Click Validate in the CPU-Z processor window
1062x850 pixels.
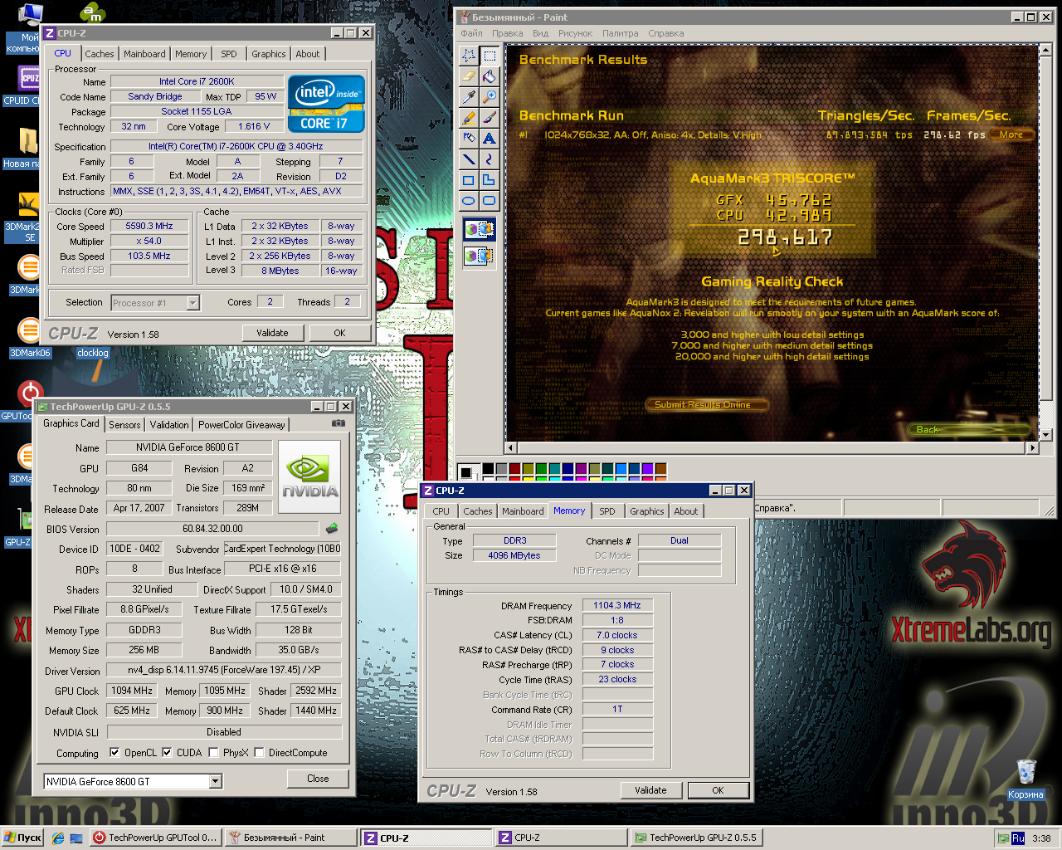tap(272, 333)
